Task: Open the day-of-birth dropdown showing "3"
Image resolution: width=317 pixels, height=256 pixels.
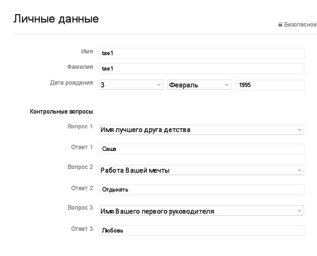Action: pyautogui.click(x=131, y=85)
